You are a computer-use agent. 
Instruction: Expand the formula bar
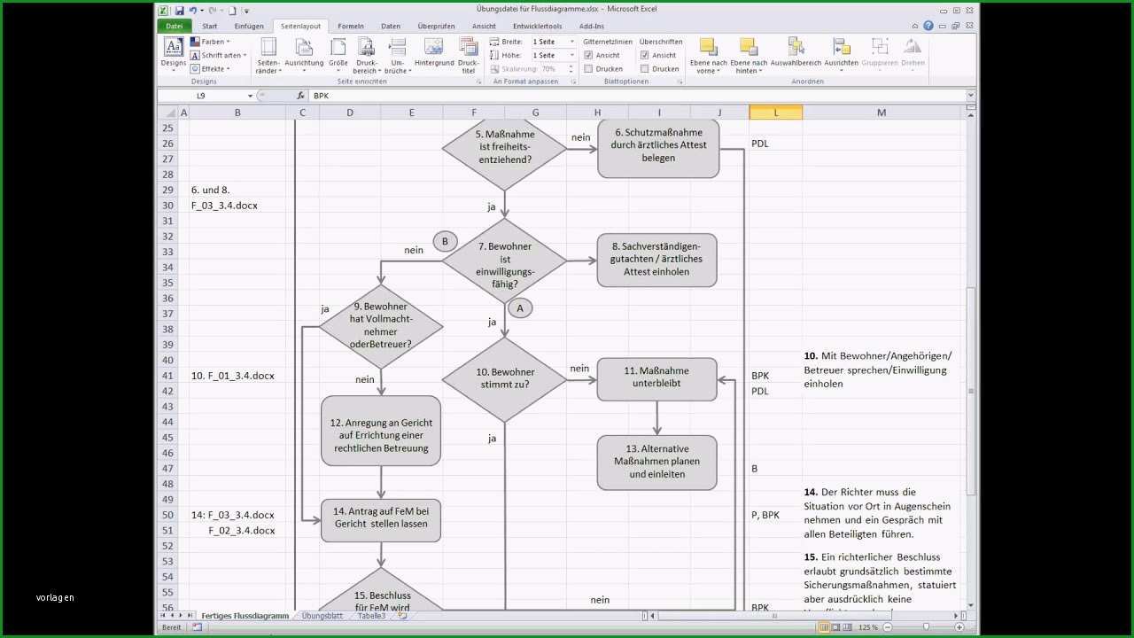pos(971,96)
